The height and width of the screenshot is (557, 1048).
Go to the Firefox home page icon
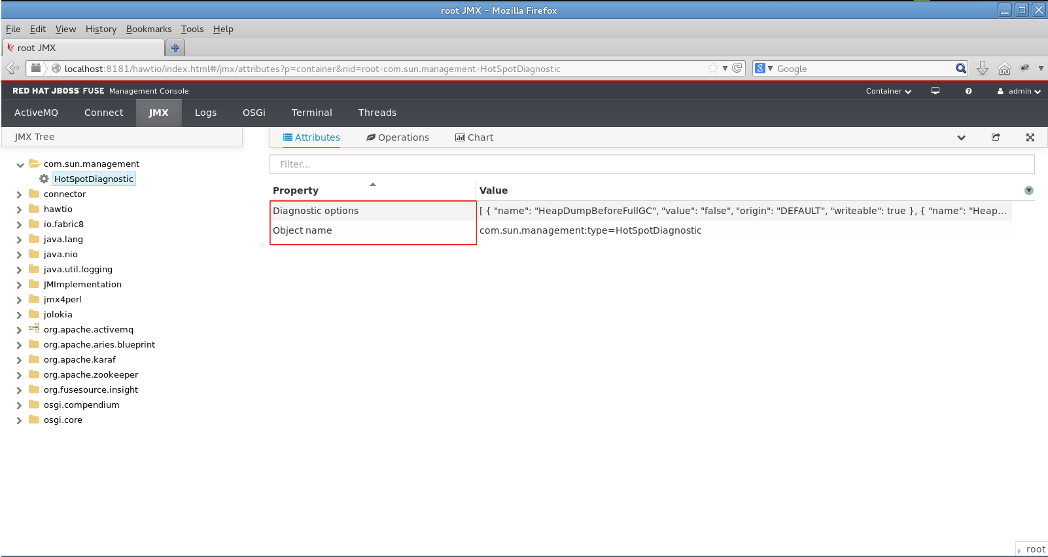click(x=1004, y=68)
